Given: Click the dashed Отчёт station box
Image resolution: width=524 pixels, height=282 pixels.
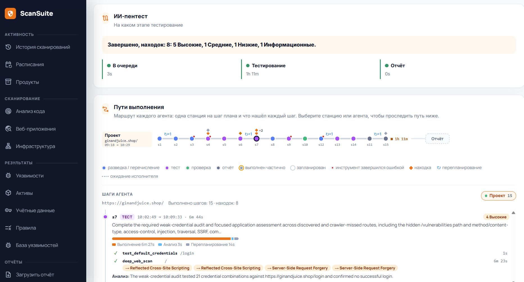Looking at the screenshot, I should tap(437, 139).
